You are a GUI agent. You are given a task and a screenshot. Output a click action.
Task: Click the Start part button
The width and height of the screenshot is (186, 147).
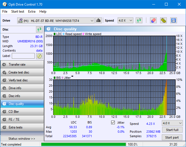coord(172,137)
